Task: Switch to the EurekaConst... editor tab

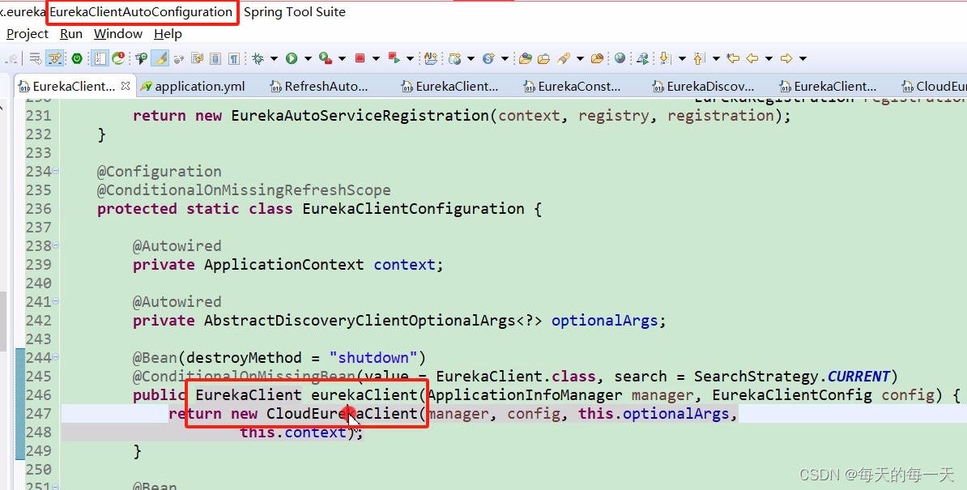Action: [573, 87]
